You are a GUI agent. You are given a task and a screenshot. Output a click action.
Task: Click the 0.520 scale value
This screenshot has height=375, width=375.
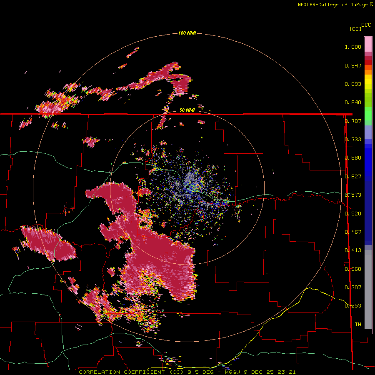click(x=353, y=214)
